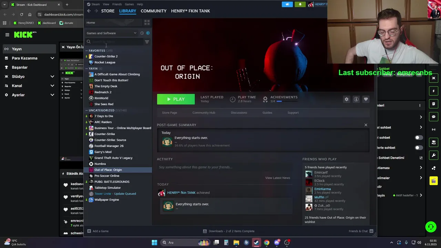The image size is (441, 248).
Task: Open the donate bookmark in Chrome
Action: point(66,23)
